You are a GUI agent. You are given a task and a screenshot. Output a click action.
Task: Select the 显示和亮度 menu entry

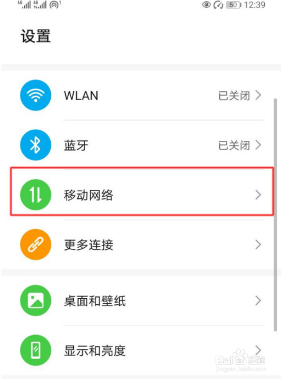point(142,350)
